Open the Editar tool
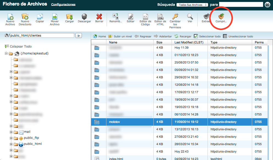 tap(131, 16)
